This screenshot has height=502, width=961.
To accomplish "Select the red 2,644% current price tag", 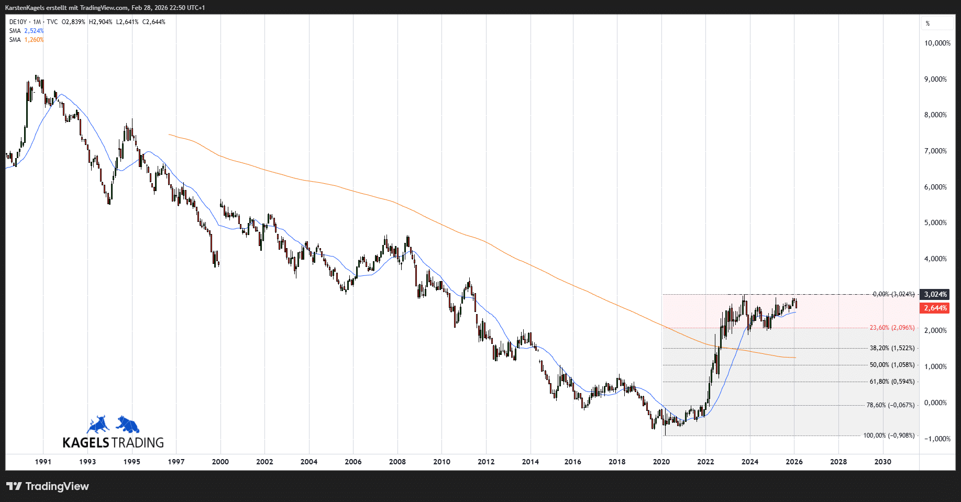I will pos(935,308).
